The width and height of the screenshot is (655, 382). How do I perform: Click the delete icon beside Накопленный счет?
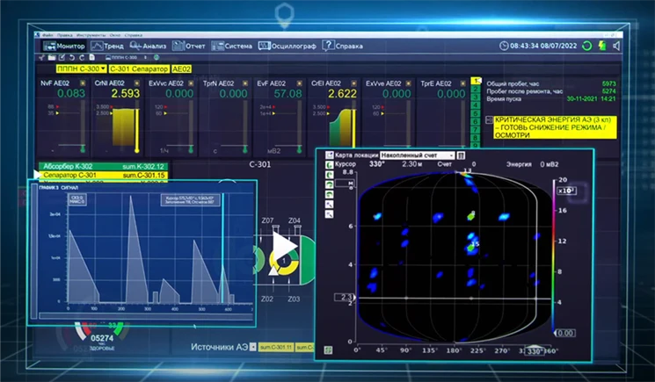(461, 155)
